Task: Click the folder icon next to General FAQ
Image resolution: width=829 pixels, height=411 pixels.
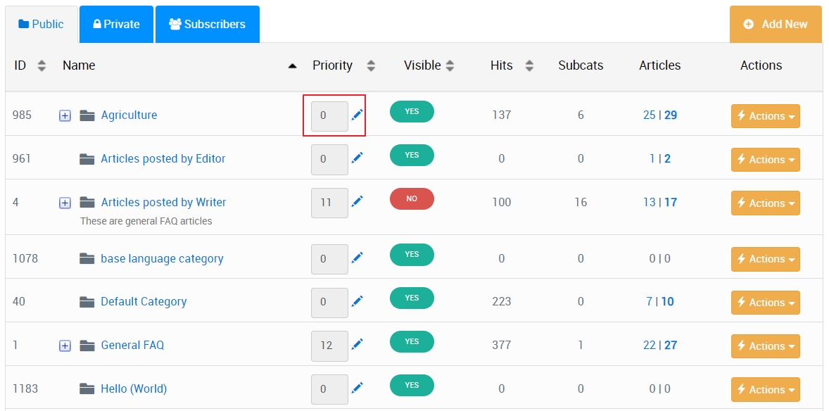Action: (87, 345)
